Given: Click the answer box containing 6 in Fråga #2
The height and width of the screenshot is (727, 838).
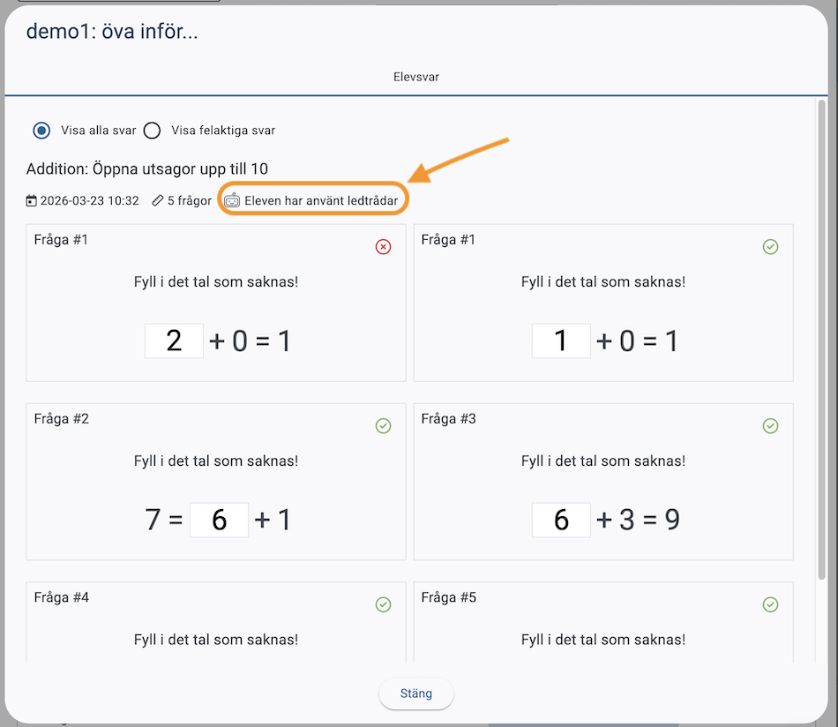Looking at the screenshot, I should (220, 520).
